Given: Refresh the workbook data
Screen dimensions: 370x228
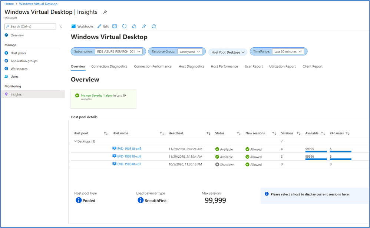Looking at the screenshot, I should point(124,26).
